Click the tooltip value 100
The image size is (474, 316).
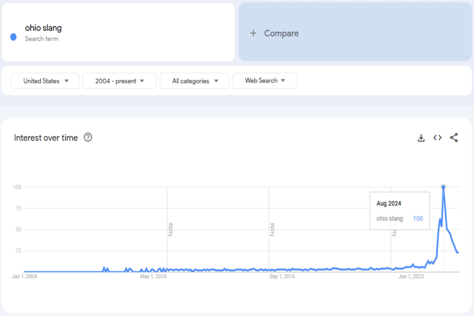(x=418, y=218)
